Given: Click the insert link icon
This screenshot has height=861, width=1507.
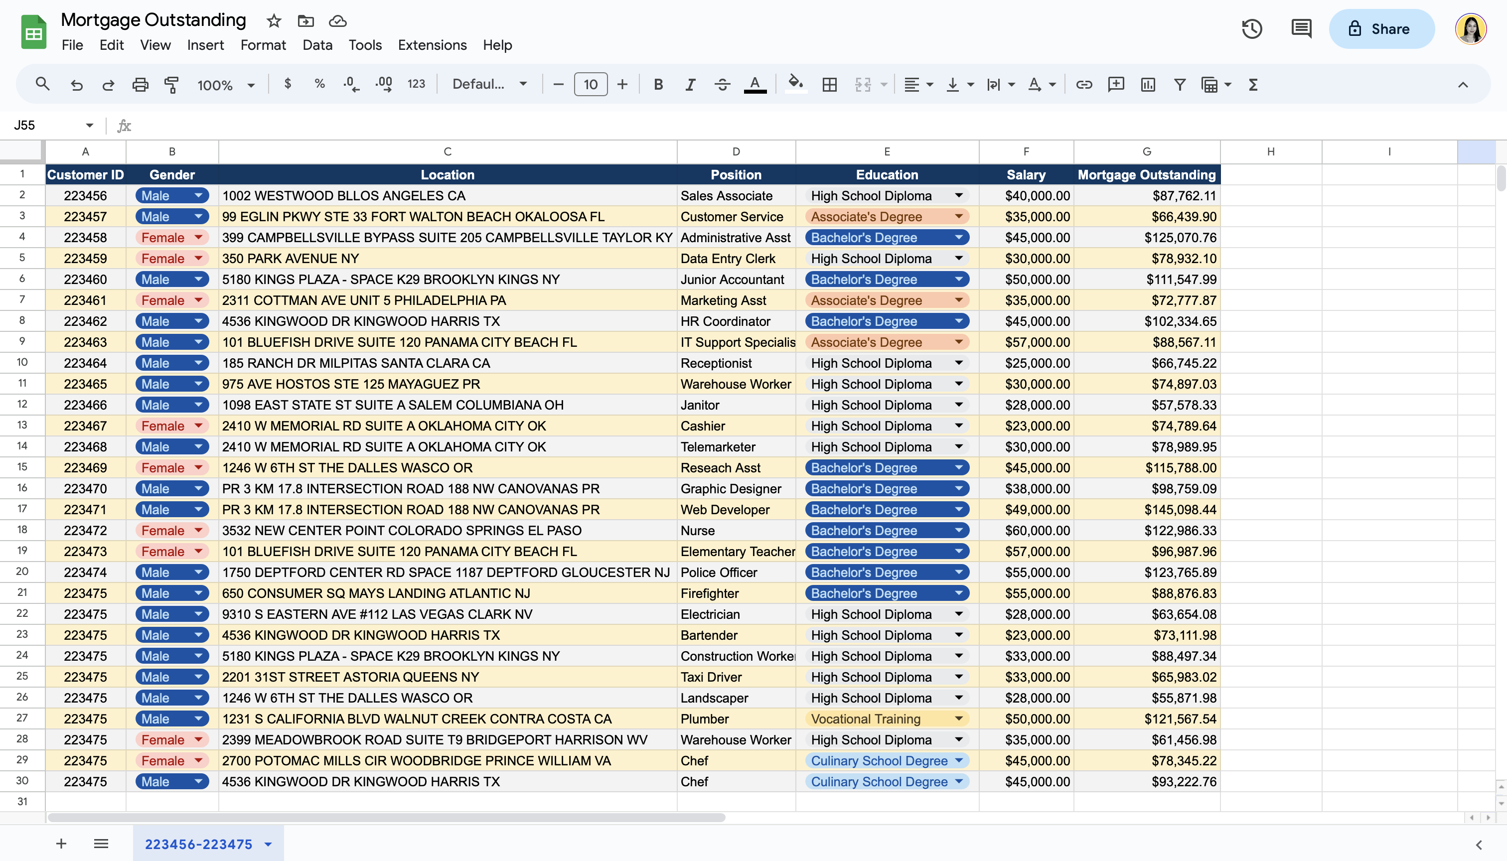Looking at the screenshot, I should tap(1083, 85).
